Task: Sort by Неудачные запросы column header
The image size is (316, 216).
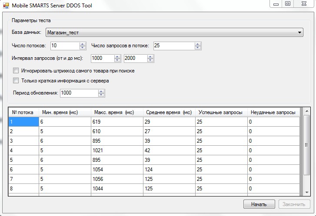Action: coord(274,112)
